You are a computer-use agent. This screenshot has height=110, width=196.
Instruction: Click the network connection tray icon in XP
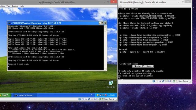(100, 95)
